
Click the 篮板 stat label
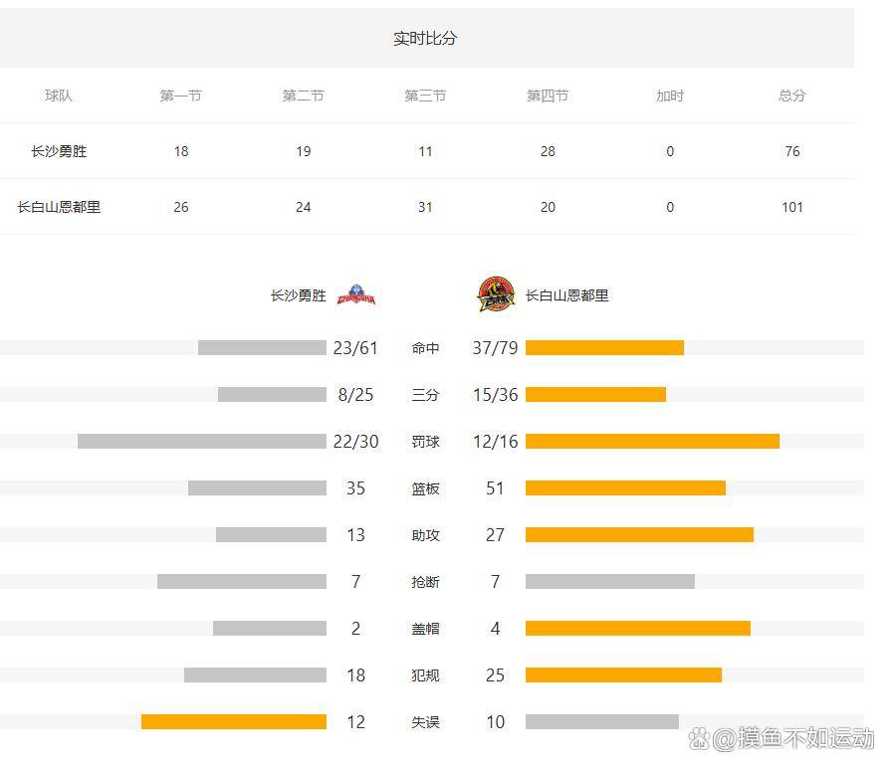425,488
